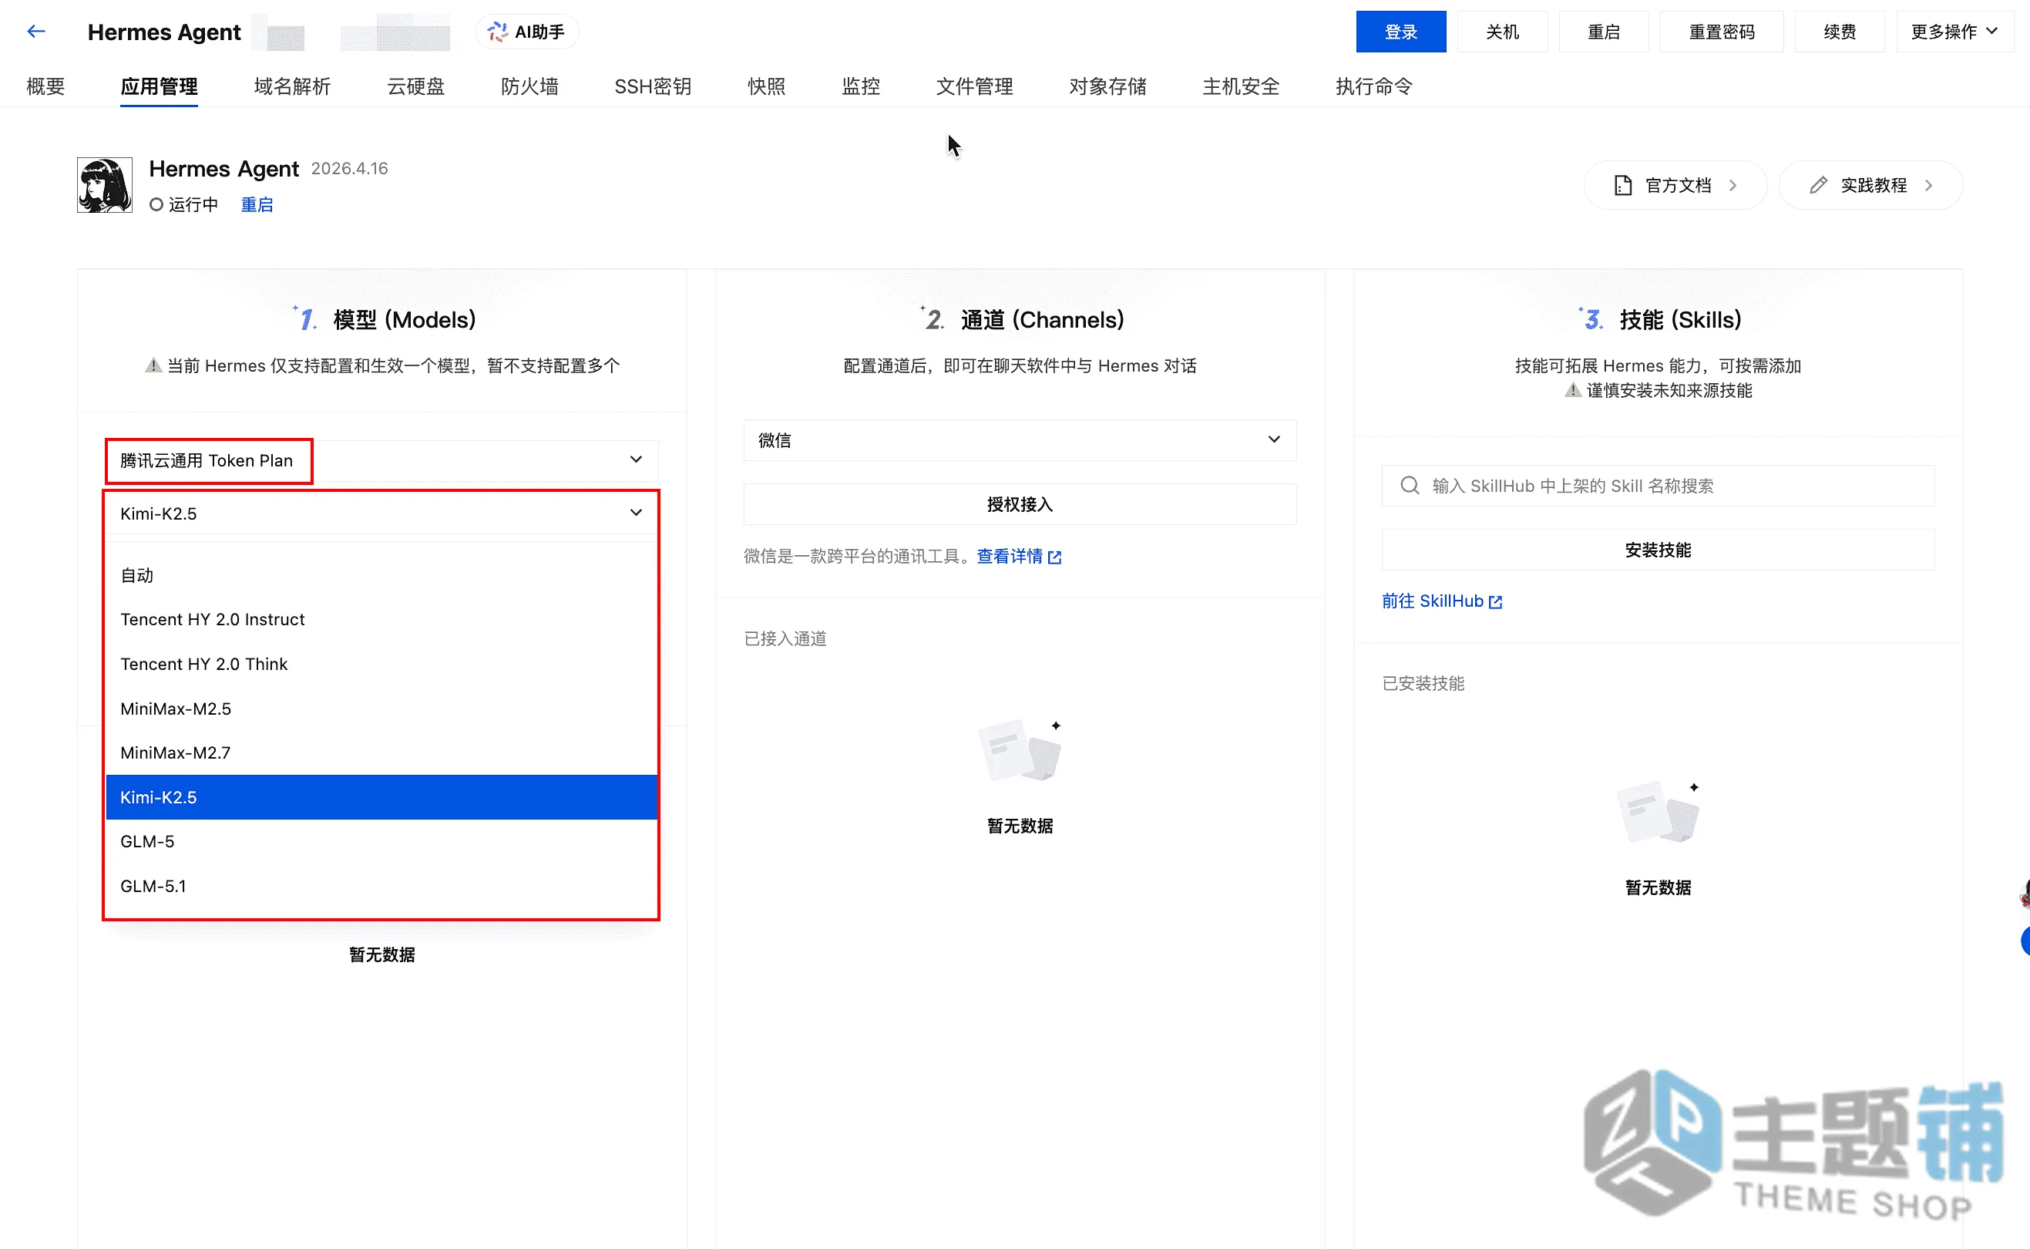Open the 实践教程 tutorial
The height and width of the screenshot is (1249, 2030).
(x=1870, y=185)
